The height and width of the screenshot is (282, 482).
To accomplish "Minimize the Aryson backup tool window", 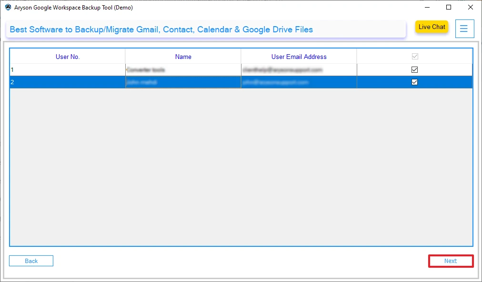I will point(427,7).
